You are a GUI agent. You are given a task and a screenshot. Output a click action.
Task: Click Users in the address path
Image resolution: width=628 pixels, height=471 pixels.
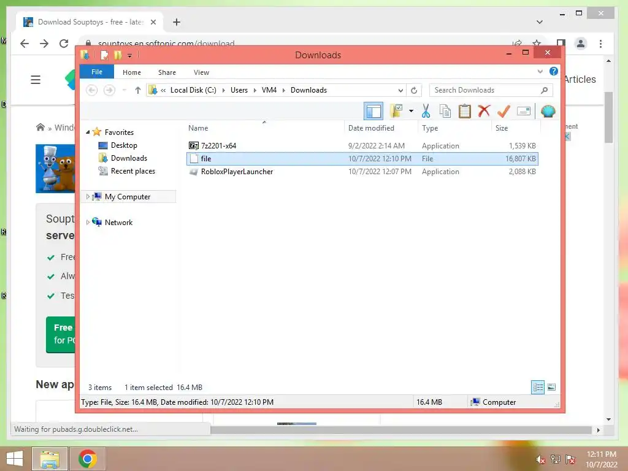click(239, 90)
